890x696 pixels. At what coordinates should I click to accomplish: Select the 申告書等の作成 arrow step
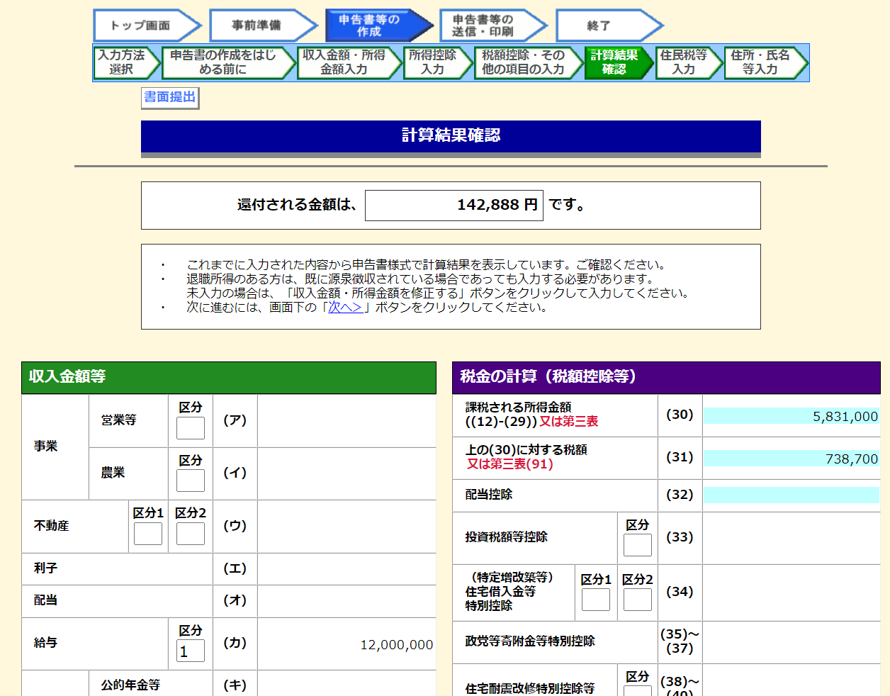click(372, 26)
